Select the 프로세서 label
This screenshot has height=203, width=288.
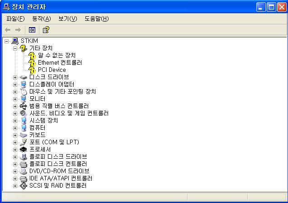[x=40, y=149]
